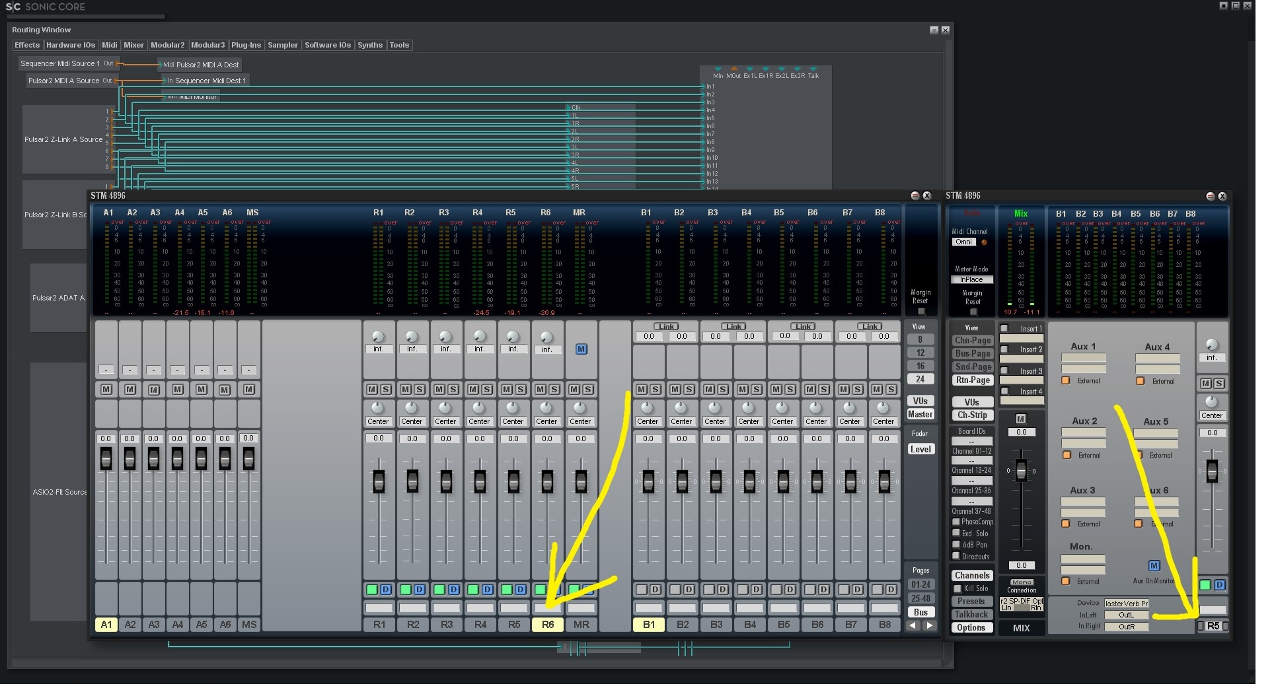Viewport: 1274px width, 700px height.
Task: Click the D button on B7
Action: coord(858,589)
